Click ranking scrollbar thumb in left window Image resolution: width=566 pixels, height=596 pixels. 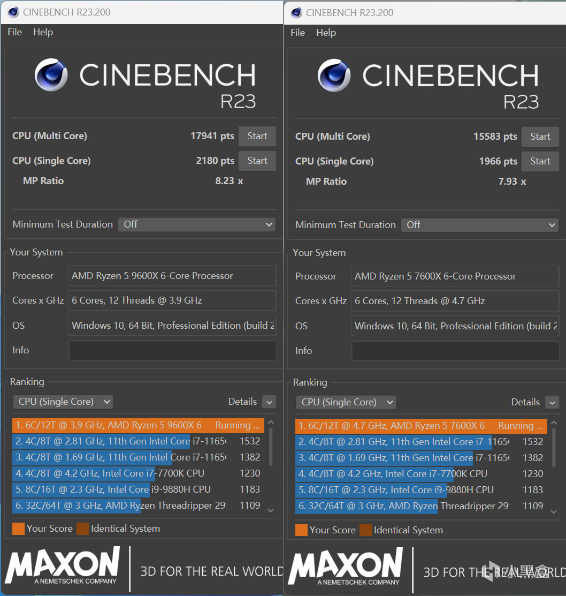pos(271,446)
